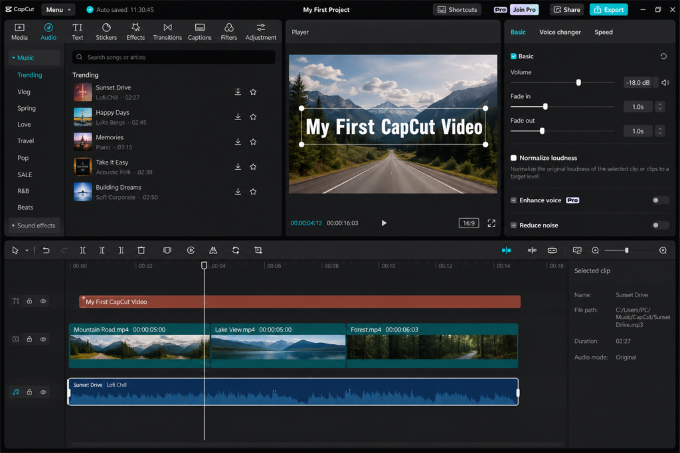
Task: Select the Beats music category
Action: click(25, 208)
